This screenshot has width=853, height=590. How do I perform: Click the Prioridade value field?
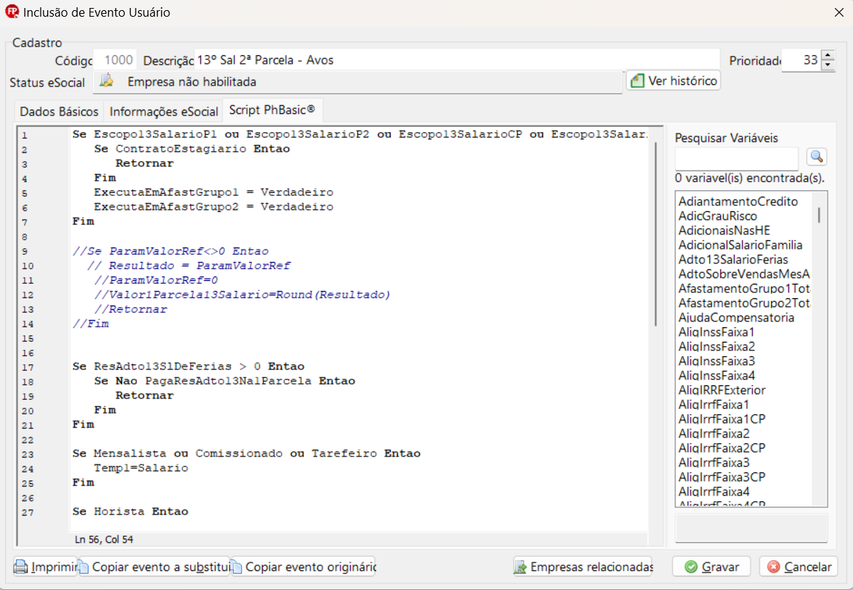coord(802,60)
